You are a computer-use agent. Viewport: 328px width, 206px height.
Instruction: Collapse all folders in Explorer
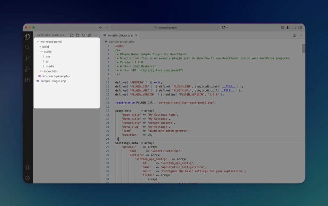click(x=89, y=35)
